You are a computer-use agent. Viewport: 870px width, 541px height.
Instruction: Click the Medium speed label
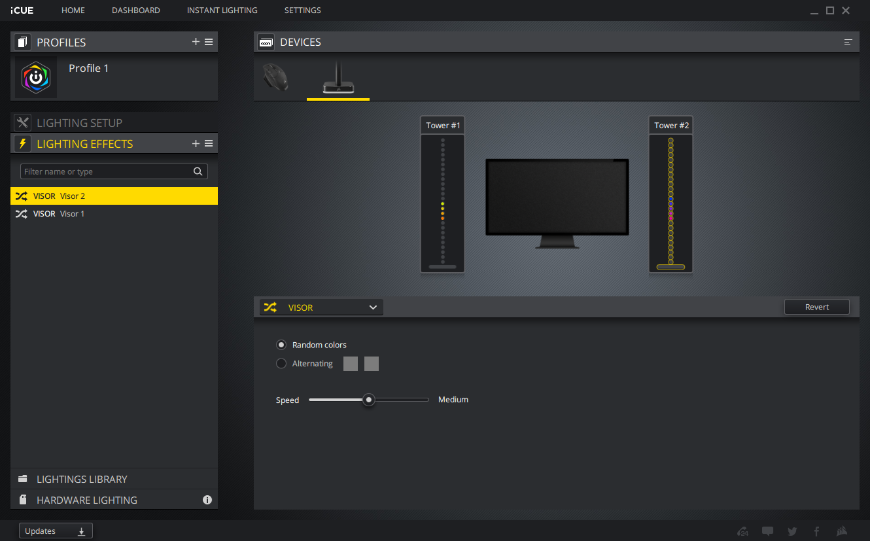pyautogui.click(x=453, y=400)
